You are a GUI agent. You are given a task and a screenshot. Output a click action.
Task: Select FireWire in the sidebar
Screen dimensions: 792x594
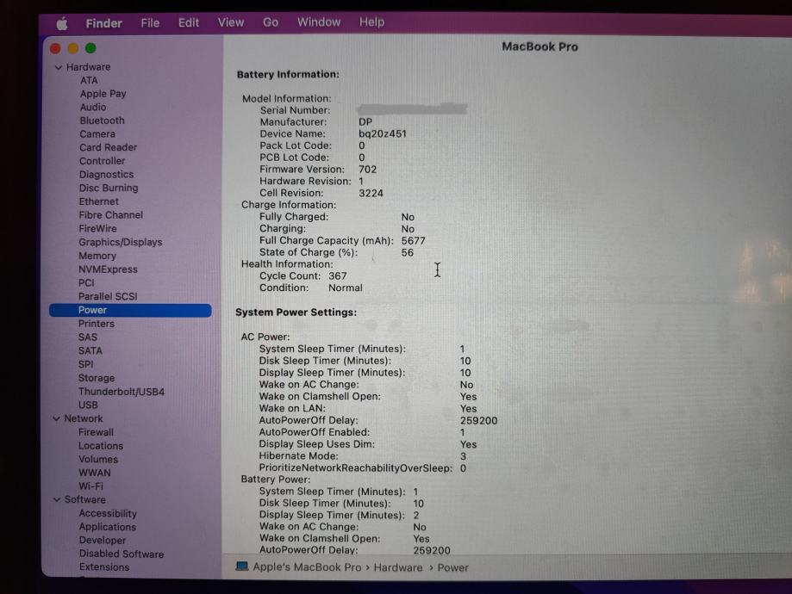[x=97, y=229]
